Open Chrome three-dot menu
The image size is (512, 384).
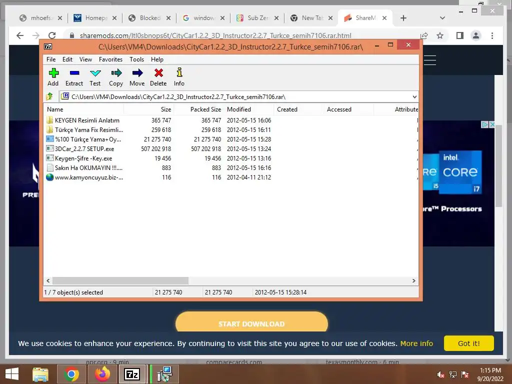[492, 35]
